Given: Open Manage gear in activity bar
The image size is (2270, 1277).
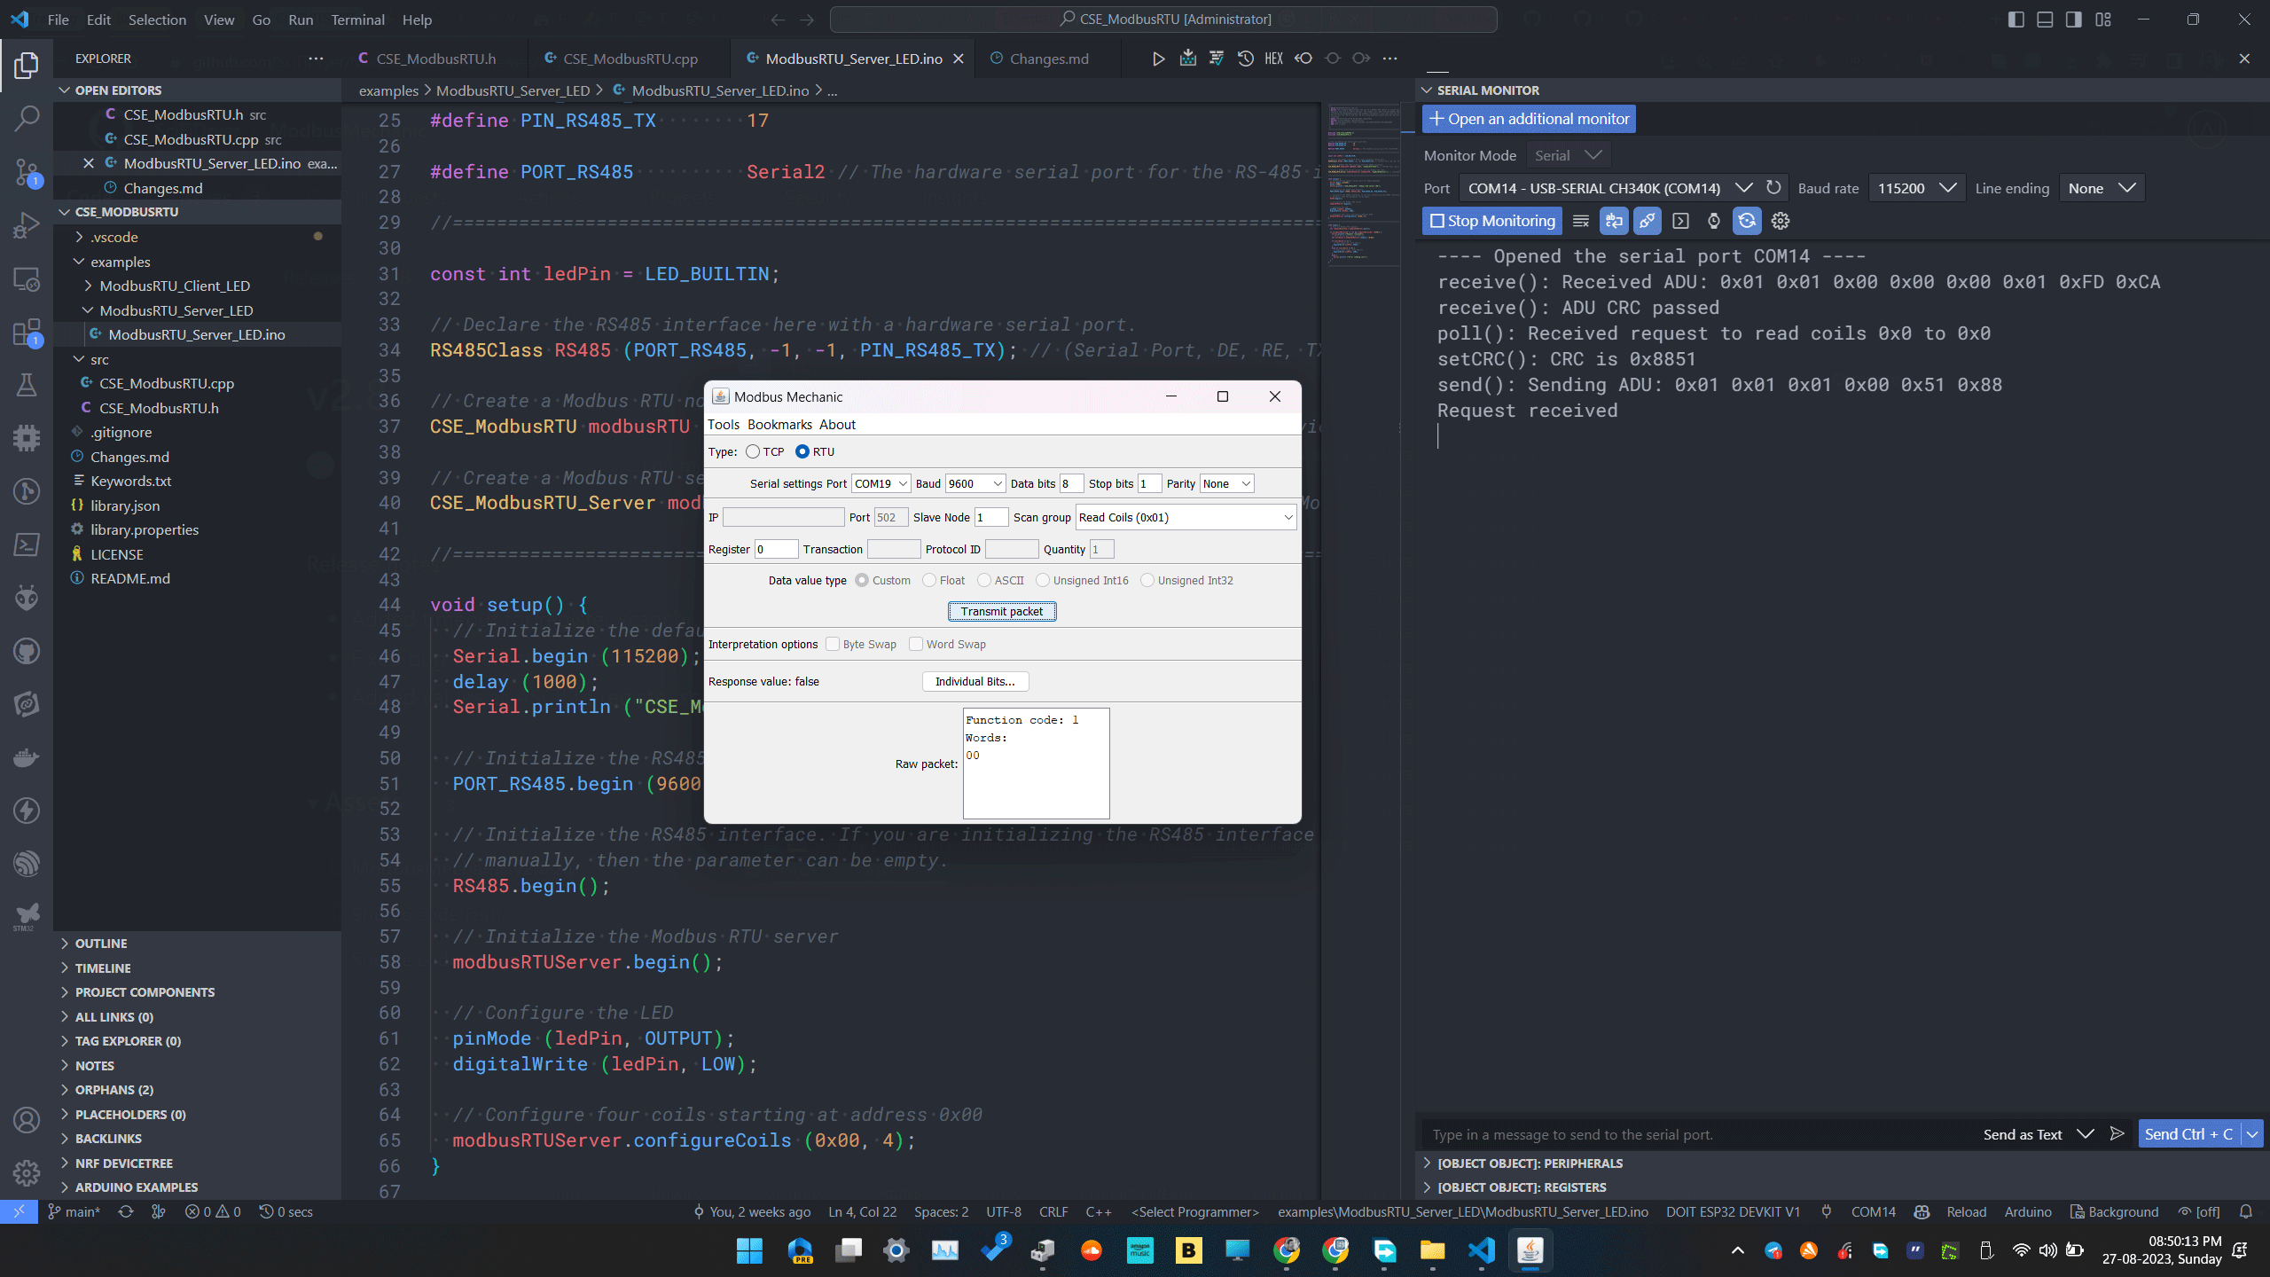Looking at the screenshot, I should [x=27, y=1173].
